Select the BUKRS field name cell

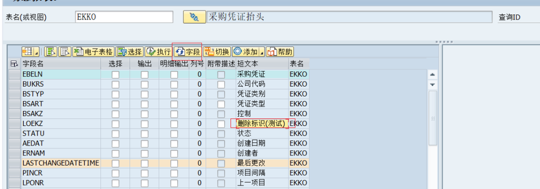coord(60,84)
